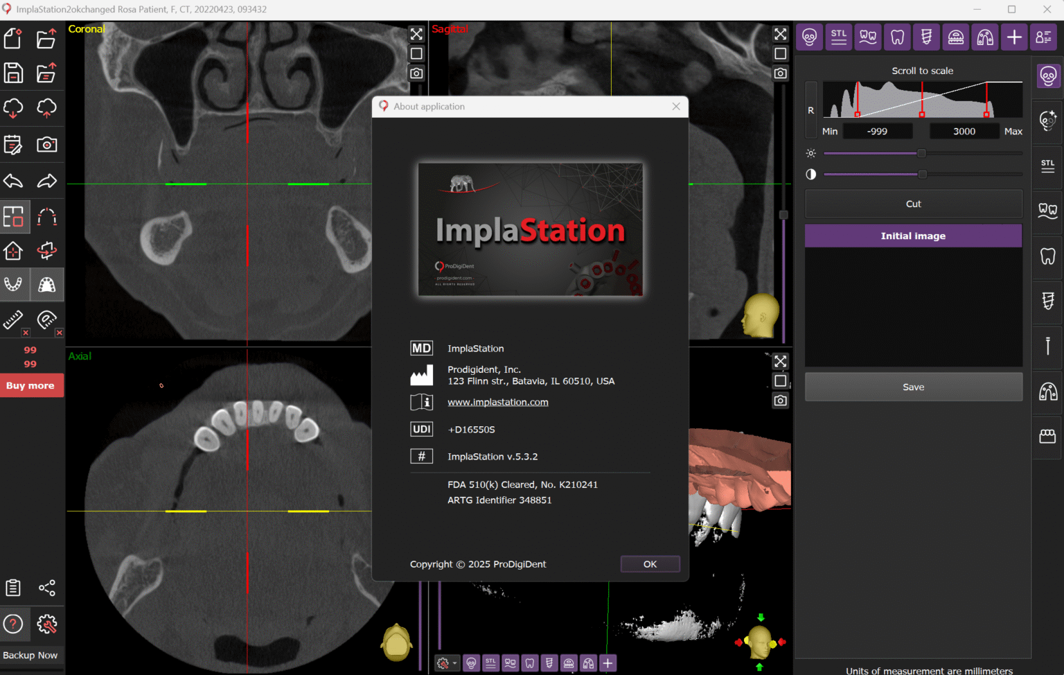1064x675 pixels.
Task: Click the export-to-folder icon beside Save
Action: 46,73
